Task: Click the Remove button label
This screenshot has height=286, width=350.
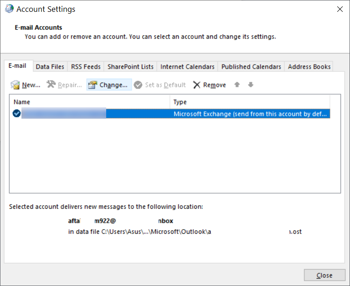Action: click(215, 85)
